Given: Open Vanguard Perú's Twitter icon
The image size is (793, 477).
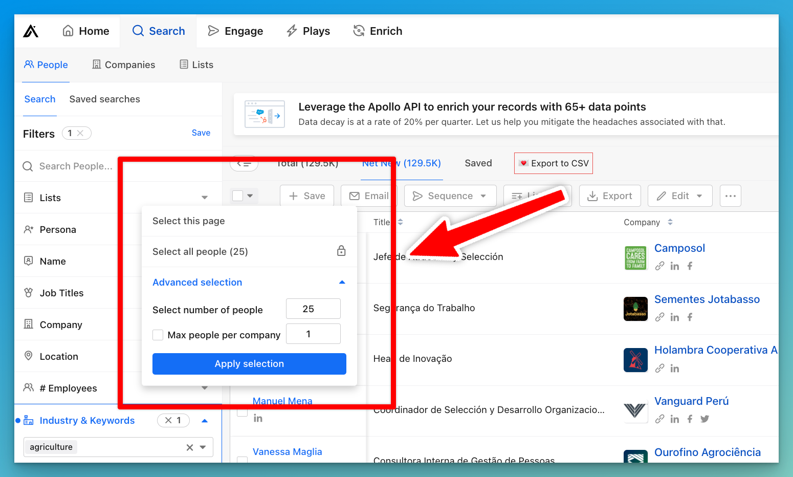Looking at the screenshot, I should tap(704, 419).
